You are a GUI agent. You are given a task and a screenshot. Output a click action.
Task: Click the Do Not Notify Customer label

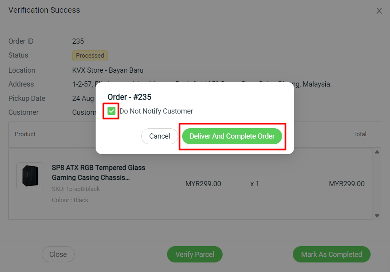coord(156,111)
